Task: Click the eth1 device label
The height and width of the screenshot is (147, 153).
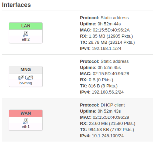Action: coord(26,127)
